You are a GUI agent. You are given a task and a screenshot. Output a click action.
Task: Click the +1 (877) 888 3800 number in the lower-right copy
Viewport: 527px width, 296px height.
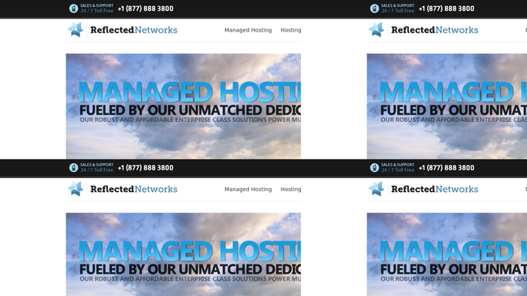click(446, 168)
